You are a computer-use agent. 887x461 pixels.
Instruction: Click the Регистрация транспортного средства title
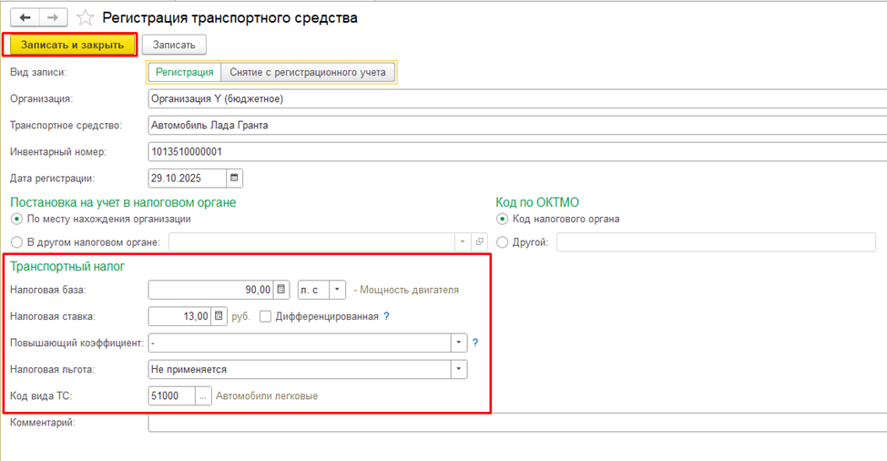(229, 18)
